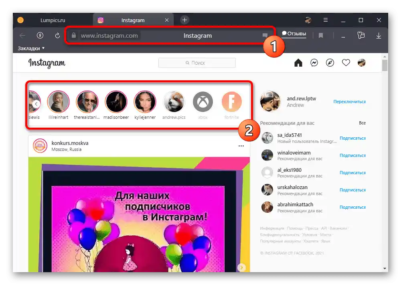Click Все to see all recommendations

pyautogui.click(x=362, y=123)
